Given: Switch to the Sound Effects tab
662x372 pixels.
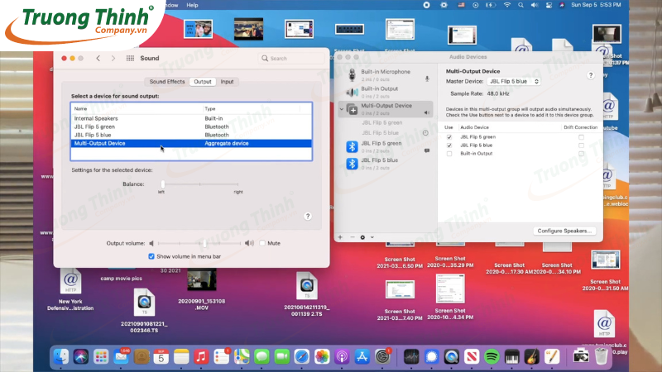Looking at the screenshot, I should pyautogui.click(x=167, y=81).
